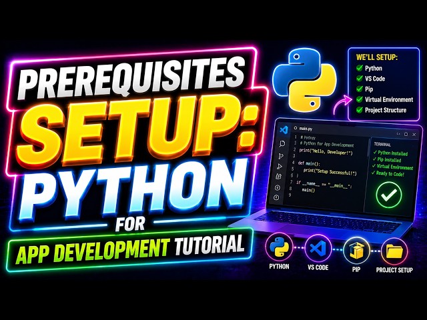Click the print("Hello, Developer!") code line
The height and width of the screenshot is (320, 427).
point(326,151)
